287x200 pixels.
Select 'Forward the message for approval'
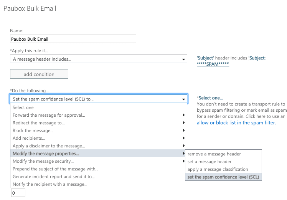[x=49, y=115]
